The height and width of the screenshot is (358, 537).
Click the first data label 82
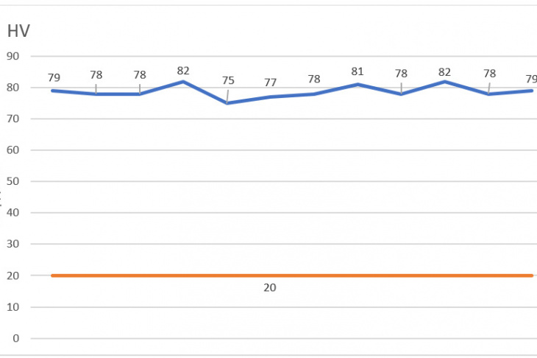click(x=183, y=71)
